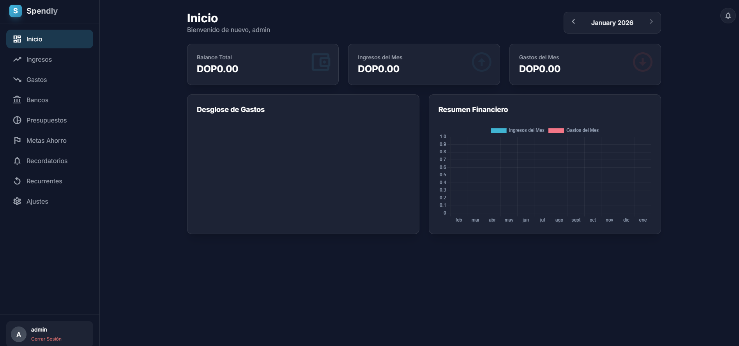Click the Gastos del Mes legend label
This screenshot has width=739, height=346.
coord(582,130)
